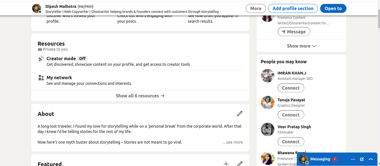Edit Featured section using pencil icon
Viewport: 380px width, 166px height.
coord(240,164)
